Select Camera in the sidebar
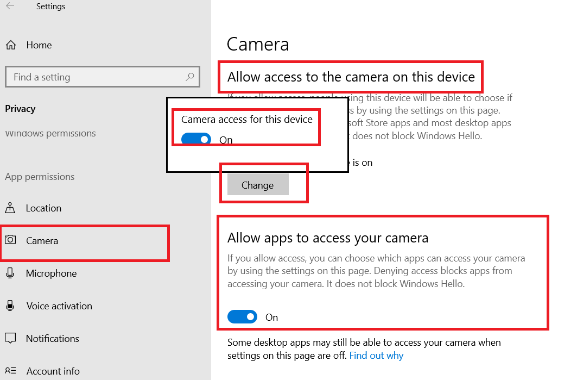The width and height of the screenshot is (577, 380). click(42, 241)
